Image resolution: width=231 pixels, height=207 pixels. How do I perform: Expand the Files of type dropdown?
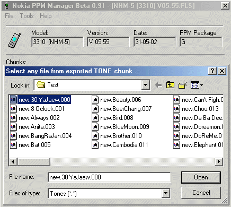(165, 193)
